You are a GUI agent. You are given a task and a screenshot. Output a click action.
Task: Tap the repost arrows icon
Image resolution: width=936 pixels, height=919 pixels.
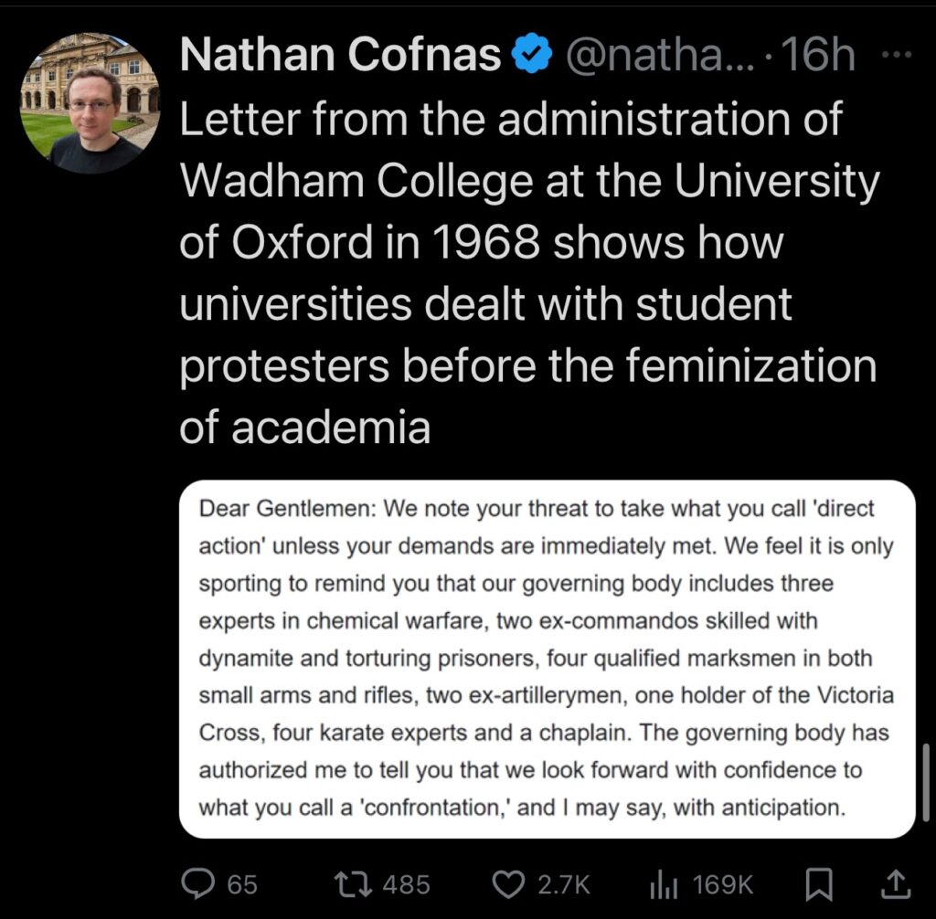[348, 883]
